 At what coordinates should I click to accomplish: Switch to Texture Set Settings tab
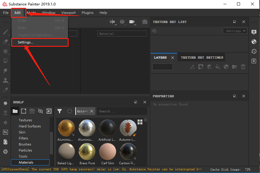tap(202, 57)
